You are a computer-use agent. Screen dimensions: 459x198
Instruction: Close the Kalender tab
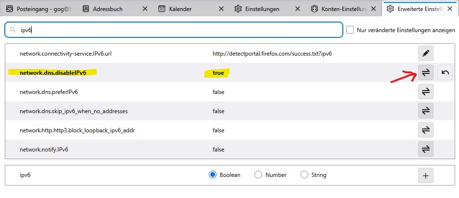pos(221,9)
